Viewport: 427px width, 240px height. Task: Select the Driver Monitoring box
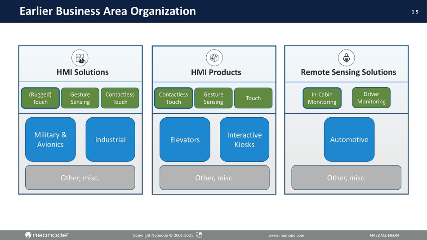(371, 98)
